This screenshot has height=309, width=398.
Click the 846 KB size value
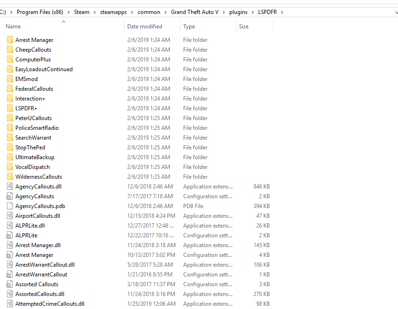click(x=261, y=186)
